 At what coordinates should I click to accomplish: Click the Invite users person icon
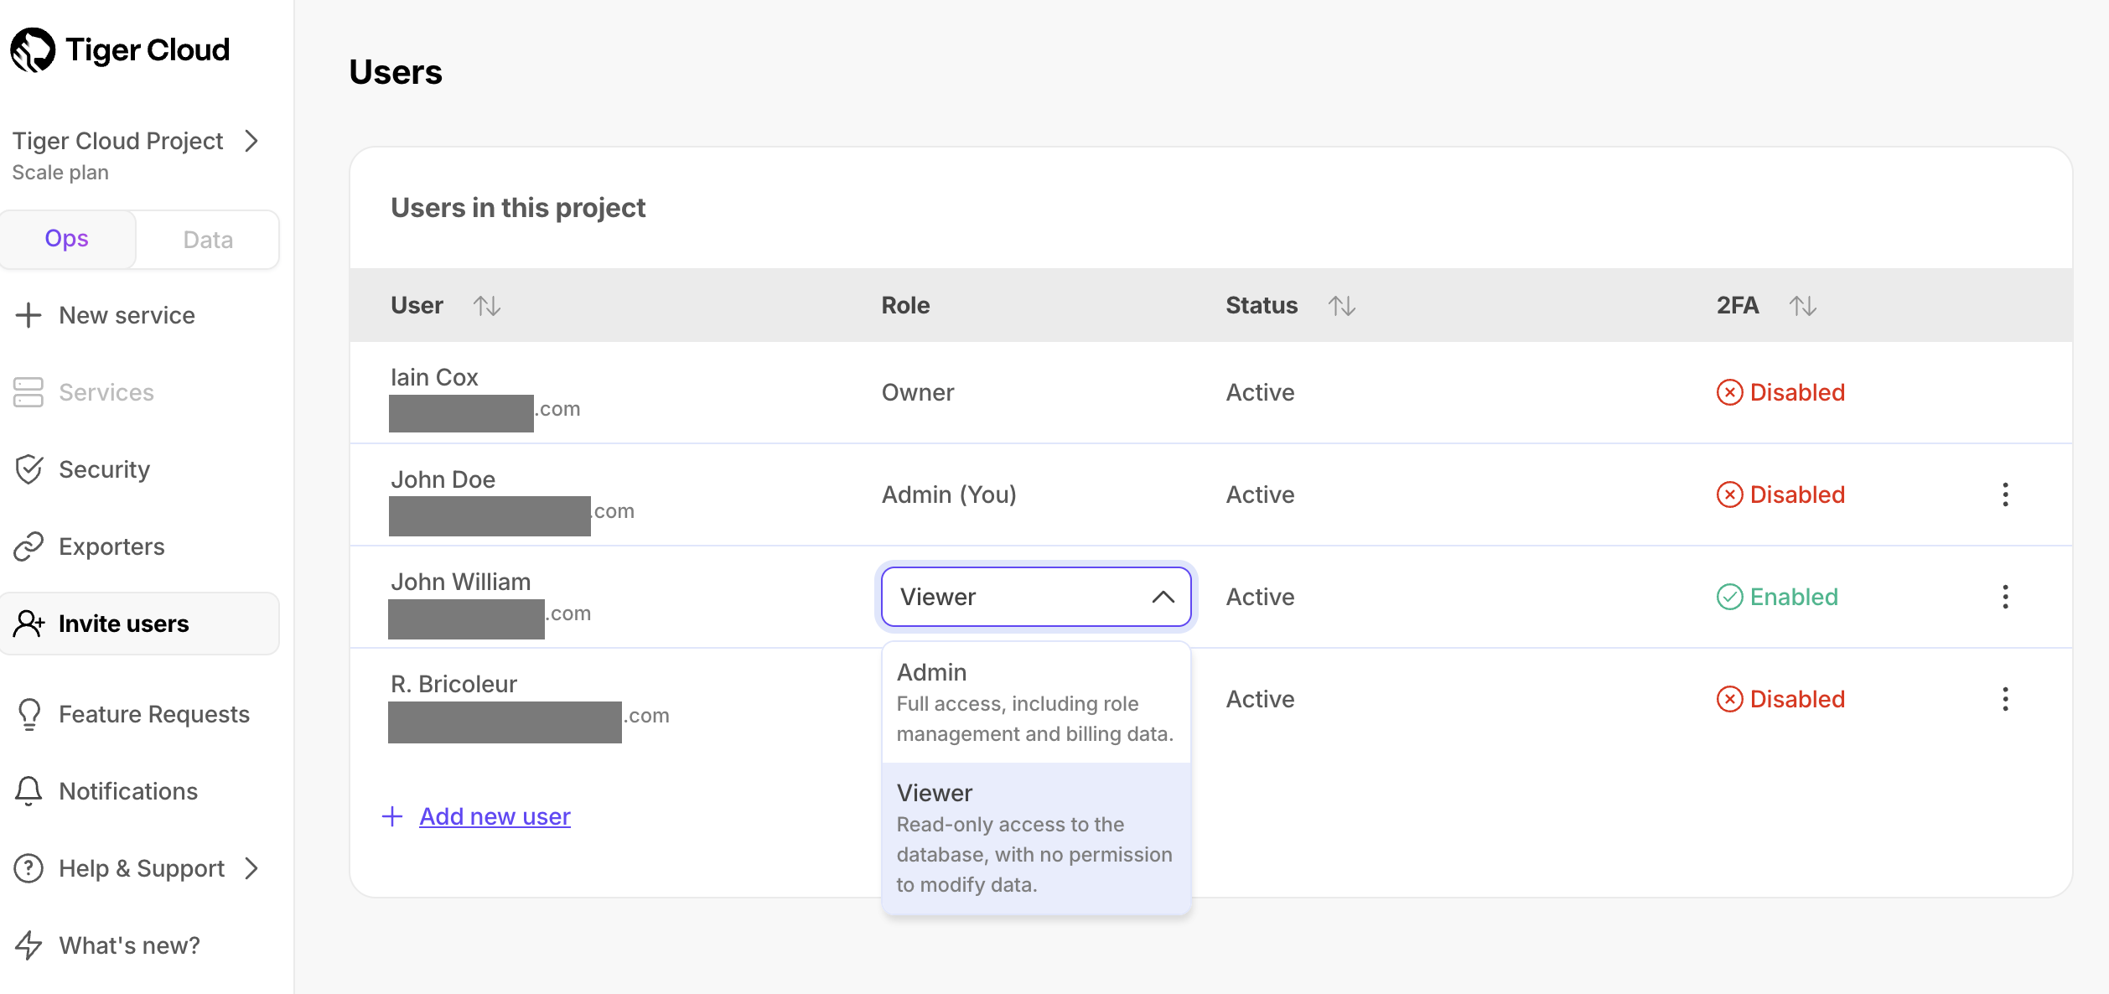tap(29, 624)
